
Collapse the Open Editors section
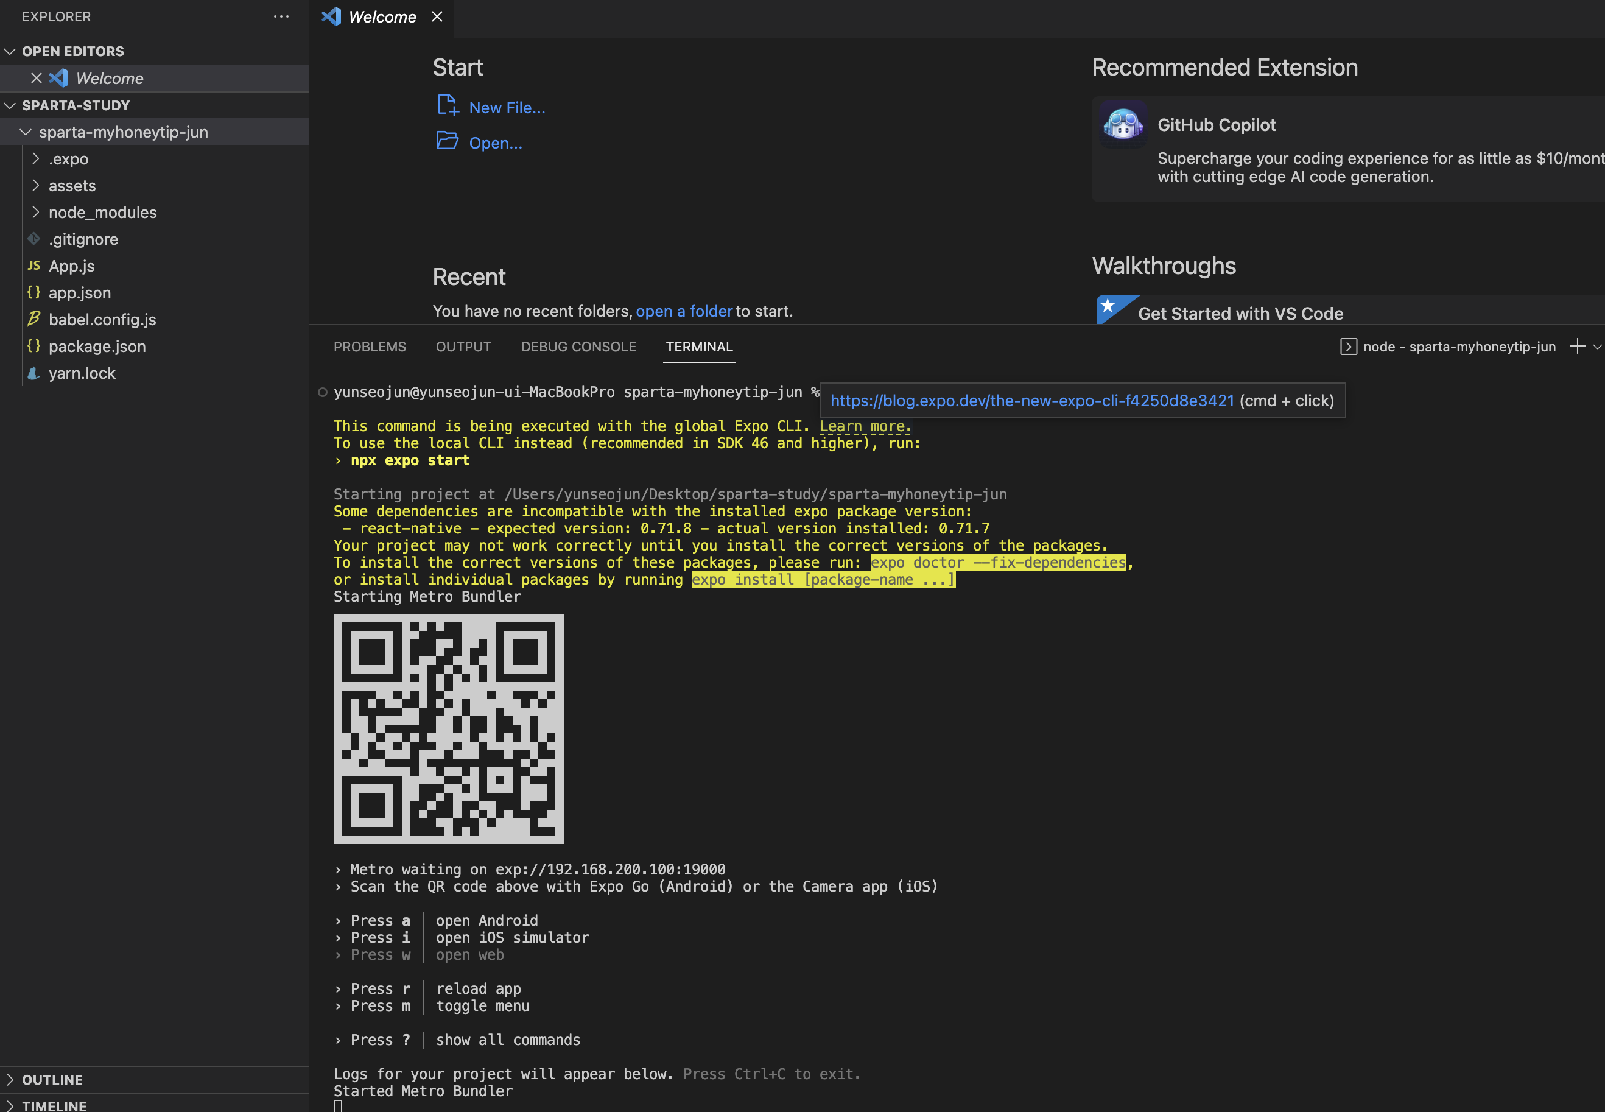click(x=10, y=52)
